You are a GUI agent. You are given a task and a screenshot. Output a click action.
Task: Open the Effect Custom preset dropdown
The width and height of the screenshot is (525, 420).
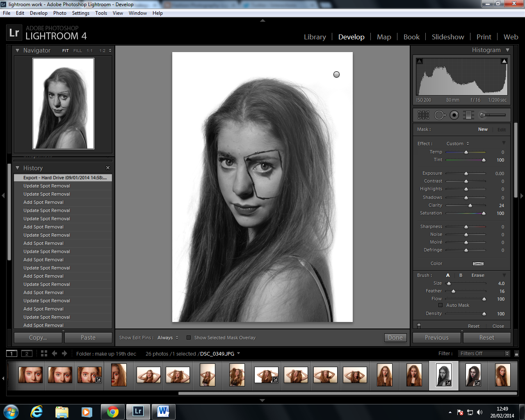pos(457,144)
